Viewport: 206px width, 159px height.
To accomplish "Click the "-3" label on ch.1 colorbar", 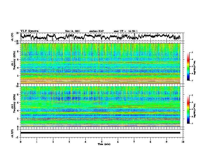I will pos(192,52).
